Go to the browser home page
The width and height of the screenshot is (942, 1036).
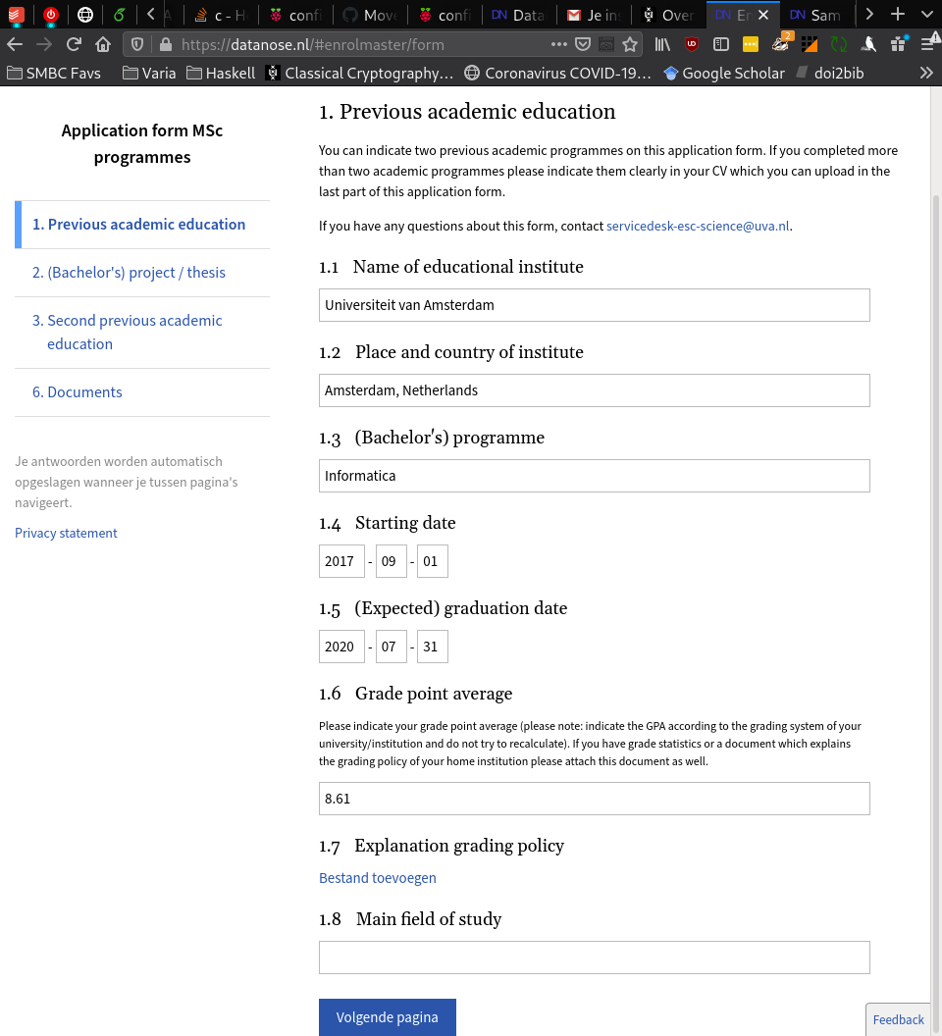tap(103, 44)
